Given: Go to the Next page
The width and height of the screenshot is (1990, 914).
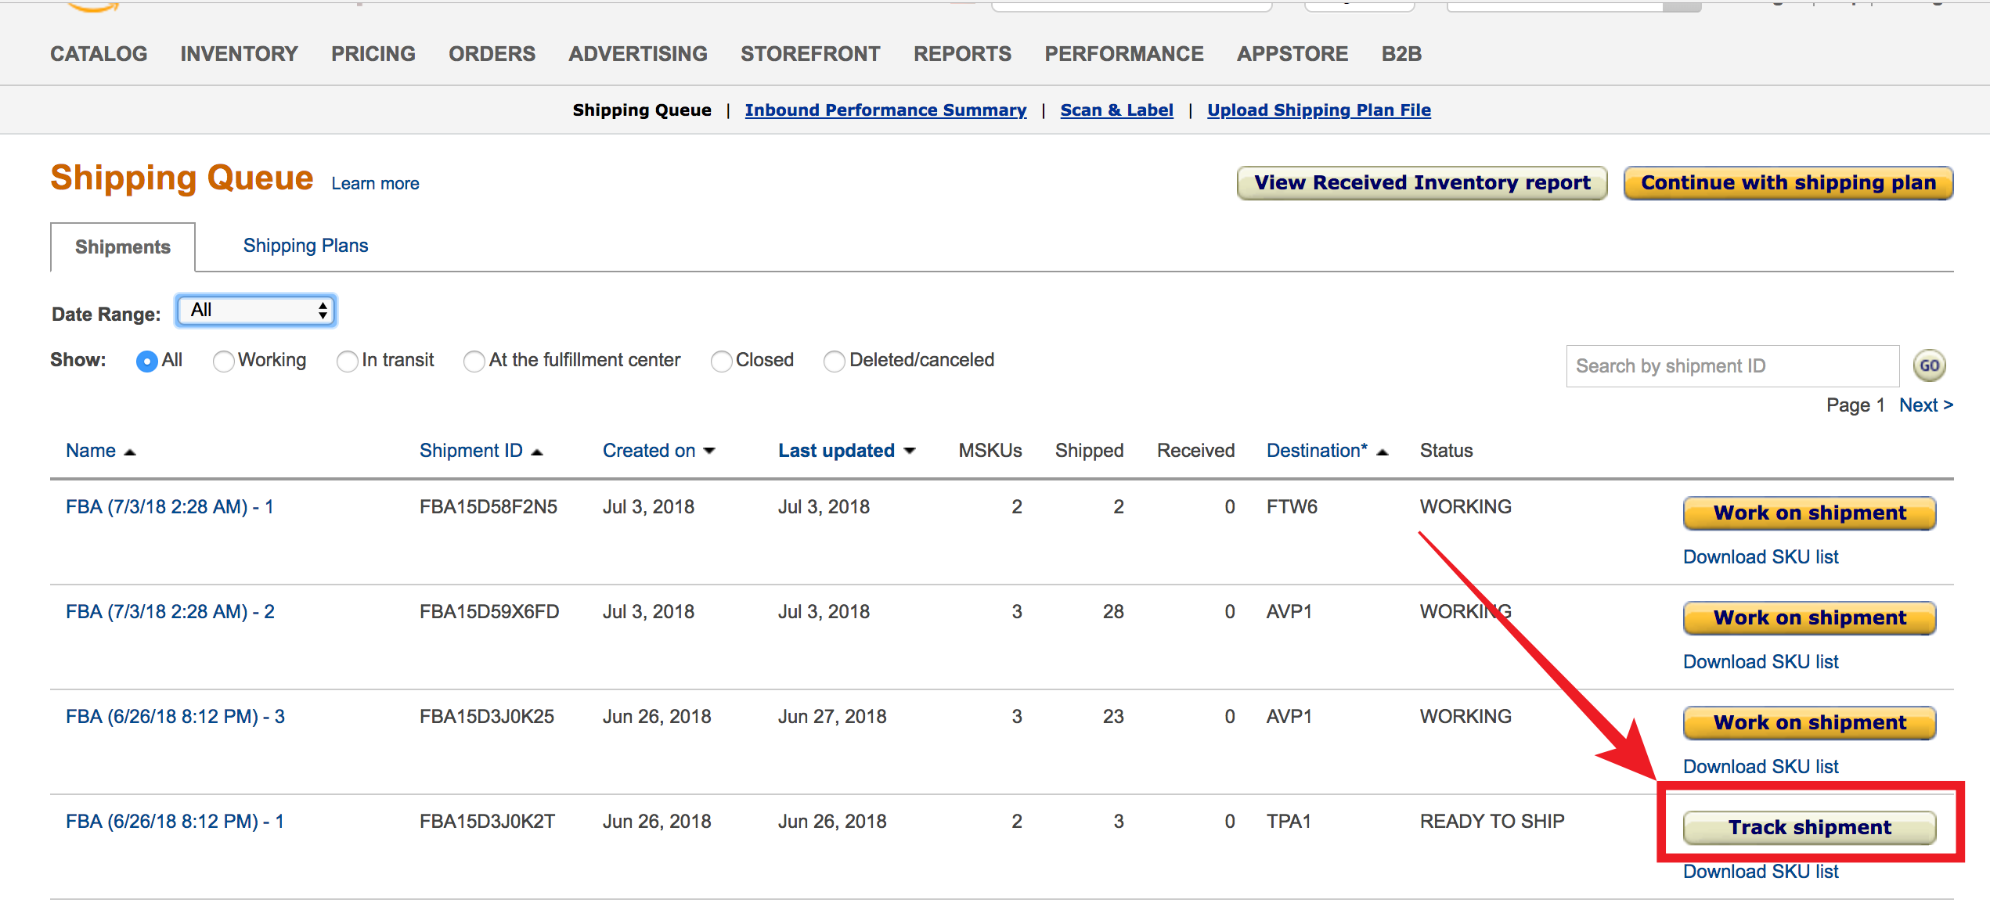Looking at the screenshot, I should [x=1926, y=405].
